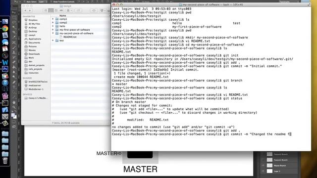Select the Pen tool
The height and width of the screenshot is (178, 317).
click(x=14, y=82)
